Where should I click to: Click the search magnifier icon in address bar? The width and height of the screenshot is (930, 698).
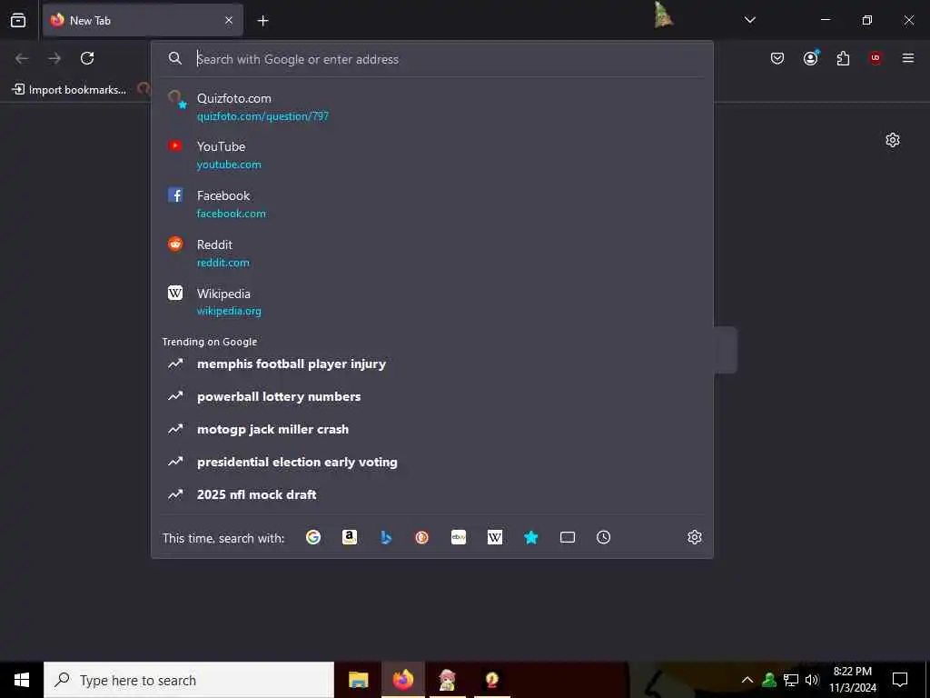pyautogui.click(x=175, y=58)
